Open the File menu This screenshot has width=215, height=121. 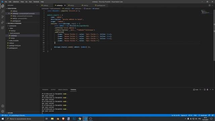[6, 2]
